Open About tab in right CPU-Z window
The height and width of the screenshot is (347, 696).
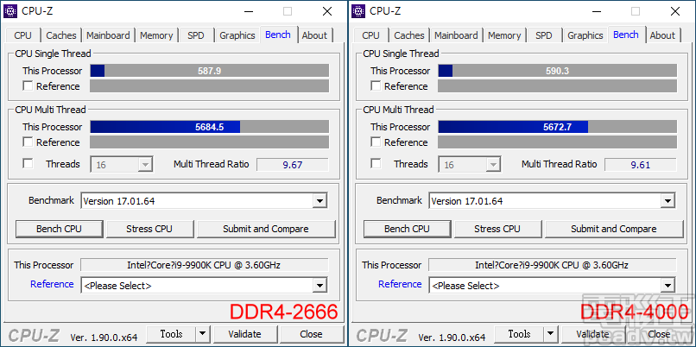tap(662, 35)
